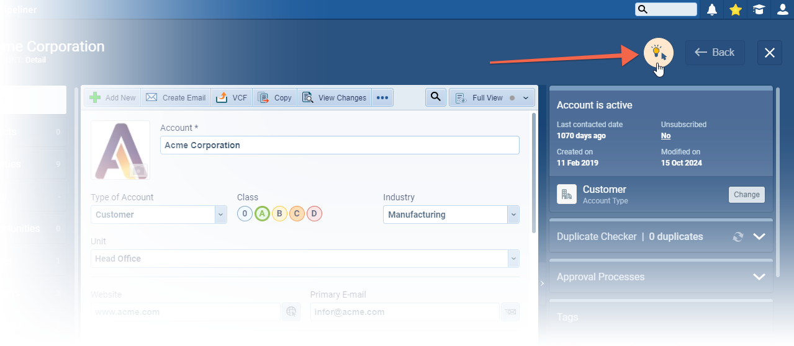Click the '11 Feb 2019' created date
794x346 pixels.
[577, 163]
